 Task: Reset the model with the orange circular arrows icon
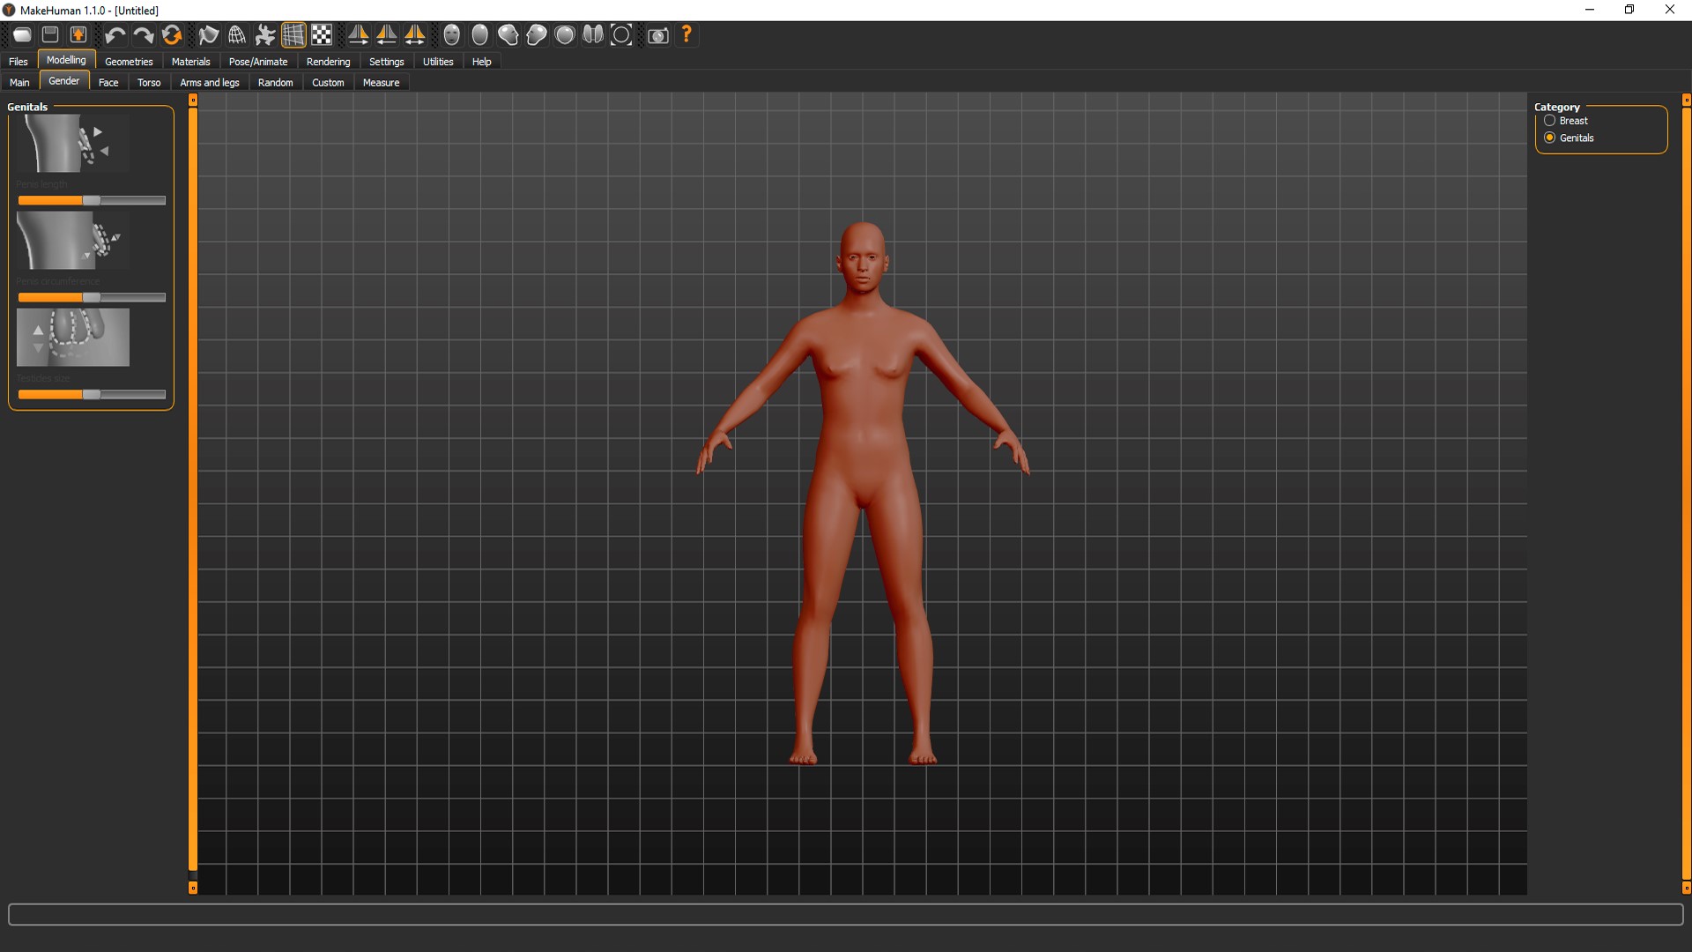click(x=172, y=35)
